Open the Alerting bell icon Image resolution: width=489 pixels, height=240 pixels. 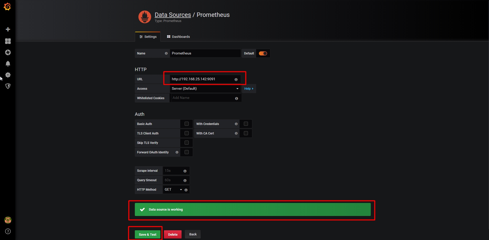click(x=8, y=64)
